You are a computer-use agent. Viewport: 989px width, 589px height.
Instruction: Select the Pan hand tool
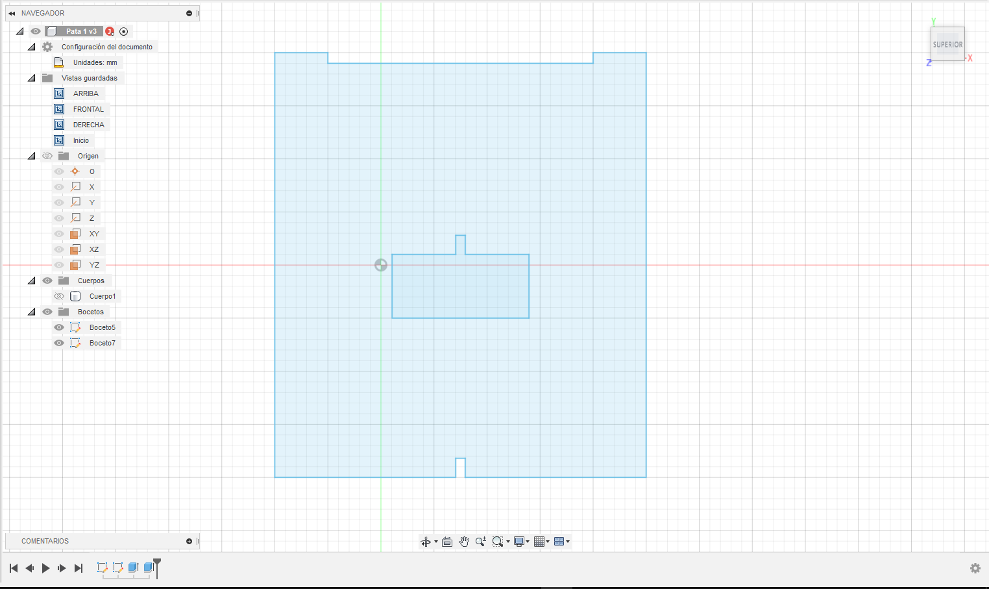click(464, 542)
